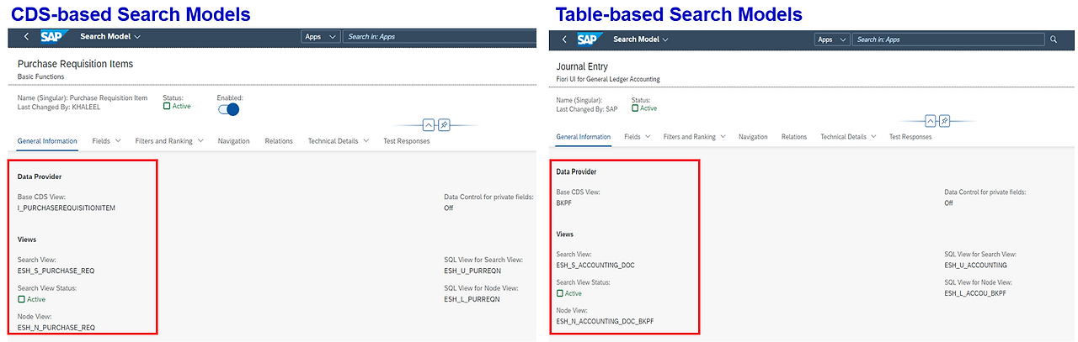Click Purchase Requisition Items page title

coord(76,64)
